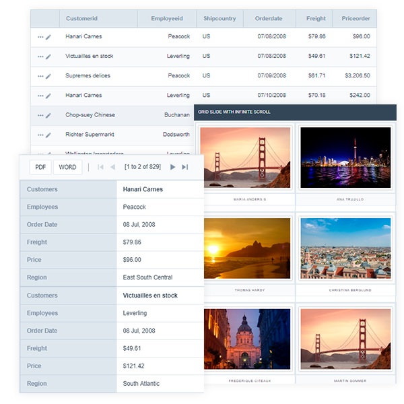The height and width of the screenshot is (404, 404).
Task: Click the edit pencil for Chop-suey Chinese row
Action: coord(48,115)
